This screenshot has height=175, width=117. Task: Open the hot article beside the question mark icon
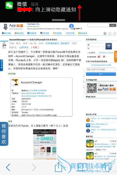[103, 131]
